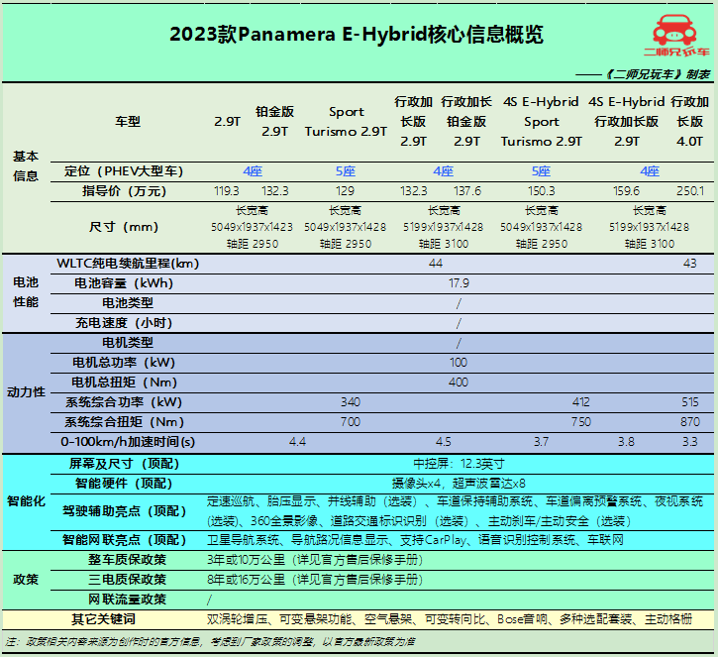718x657 pixels.
Task: Click the 电机总功率（kW）label
Action: click(x=124, y=363)
